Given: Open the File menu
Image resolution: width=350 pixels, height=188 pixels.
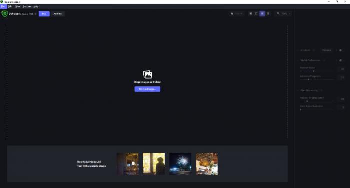Looking at the screenshot, I should [x=3, y=6].
